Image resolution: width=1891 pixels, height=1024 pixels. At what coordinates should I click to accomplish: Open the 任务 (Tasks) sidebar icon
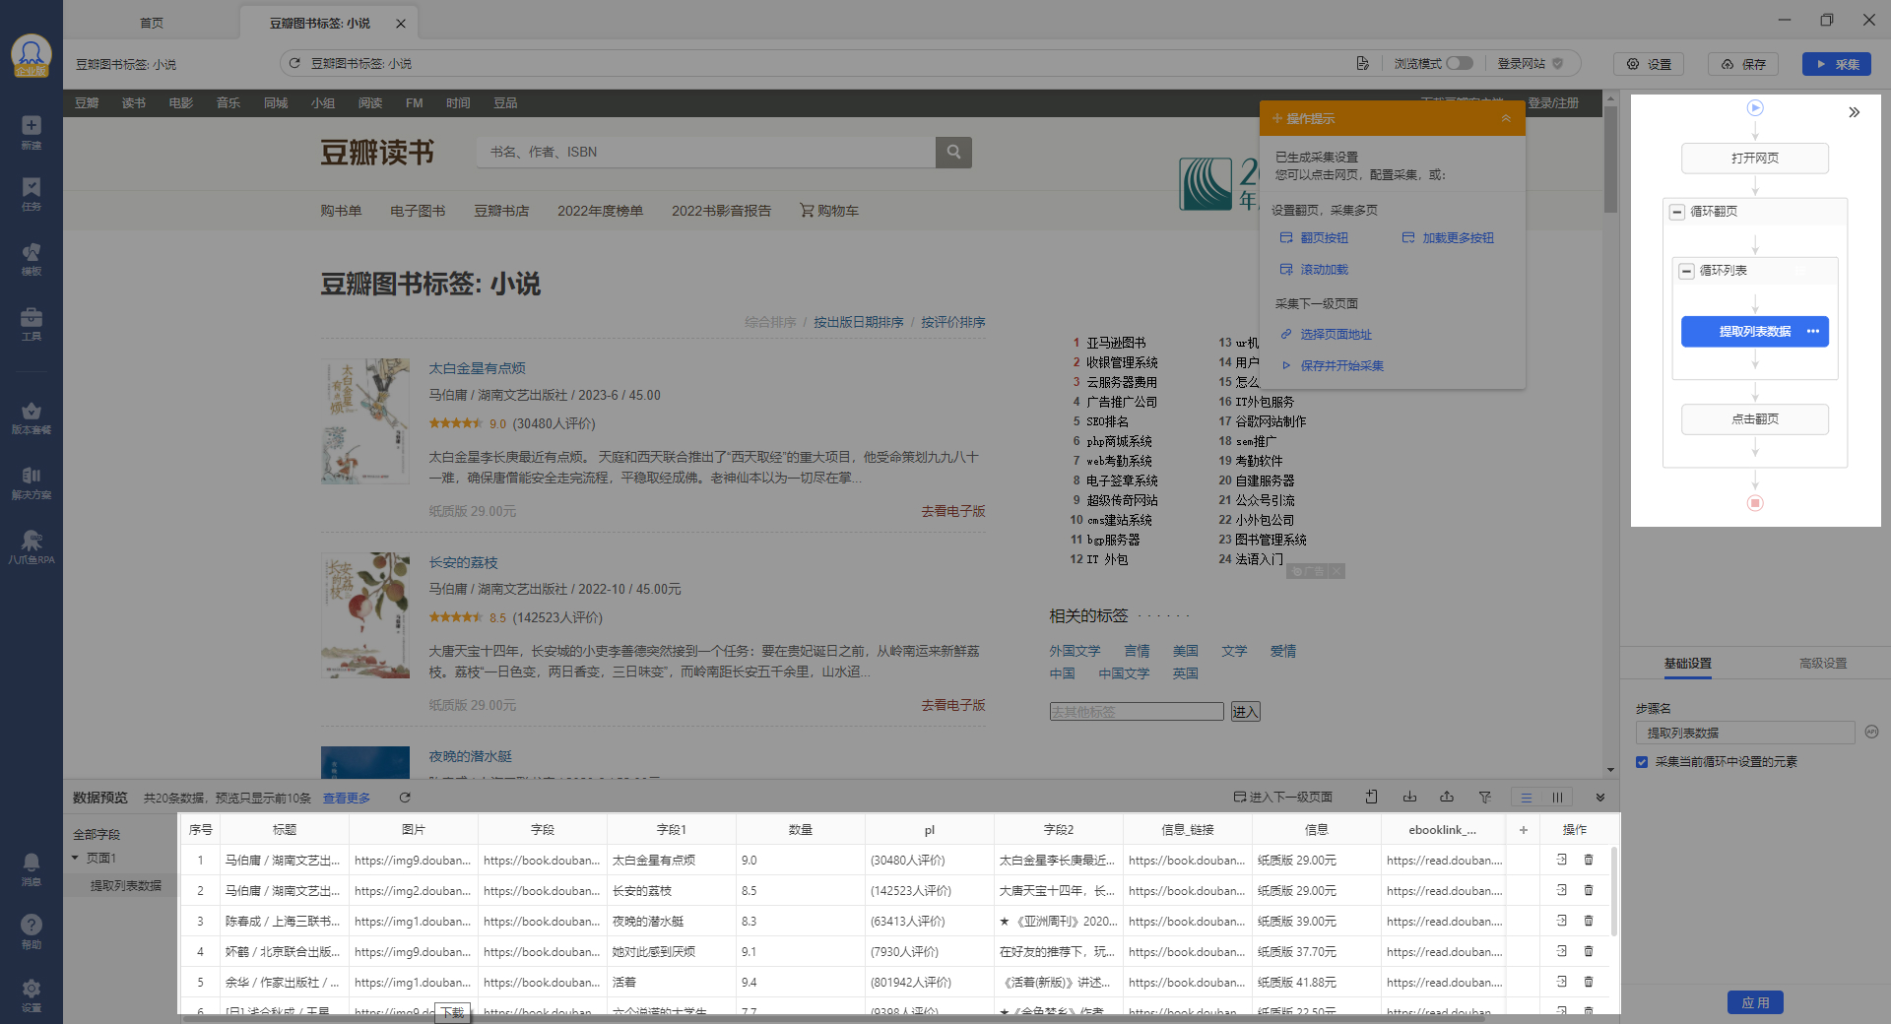[32, 193]
